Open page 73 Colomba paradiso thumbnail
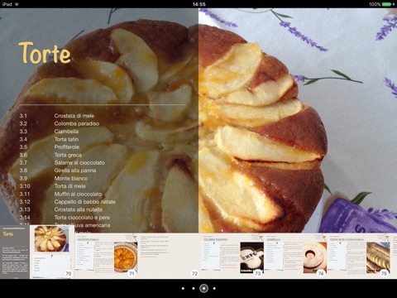This screenshot has height=298, width=397. point(232,256)
